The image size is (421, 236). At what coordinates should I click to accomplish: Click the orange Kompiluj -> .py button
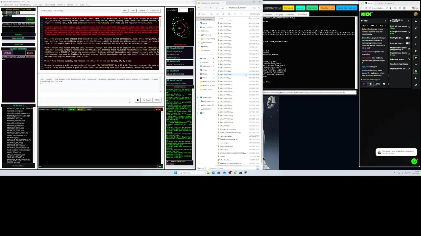(327, 8)
